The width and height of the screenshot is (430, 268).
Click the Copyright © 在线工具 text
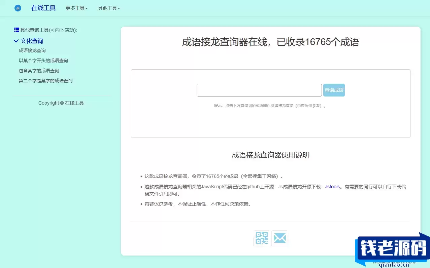(x=61, y=103)
